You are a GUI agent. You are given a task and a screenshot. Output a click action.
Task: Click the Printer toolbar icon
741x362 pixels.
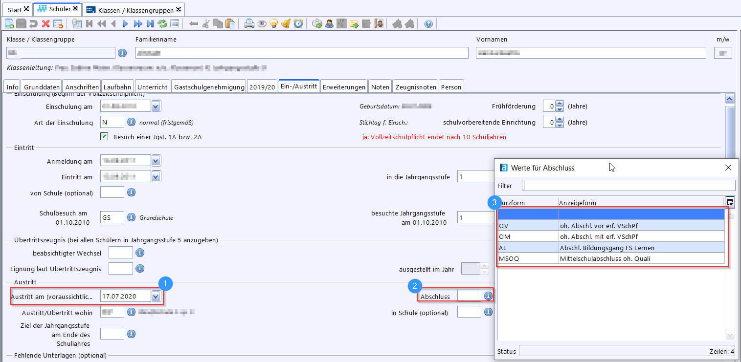pyautogui.click(x=249, y=23)
